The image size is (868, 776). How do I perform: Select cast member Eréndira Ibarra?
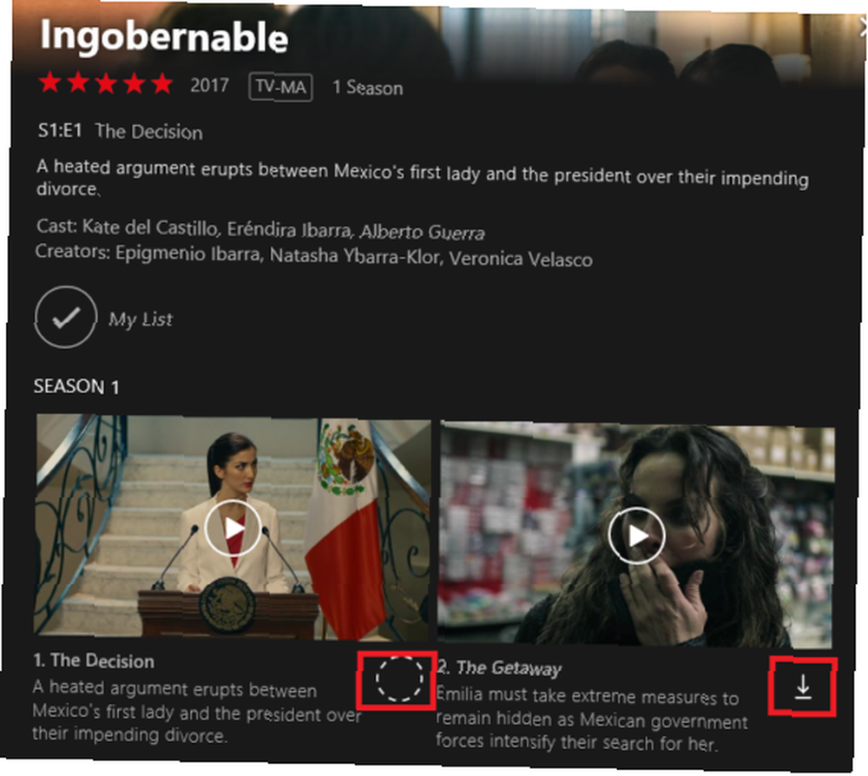click(x=289, y=230)
